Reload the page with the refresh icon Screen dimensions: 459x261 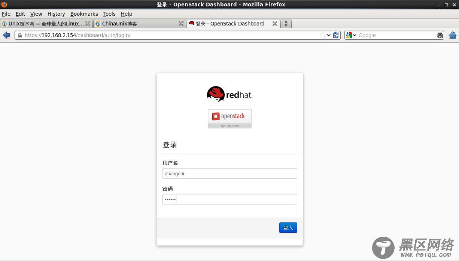[336, 35]
